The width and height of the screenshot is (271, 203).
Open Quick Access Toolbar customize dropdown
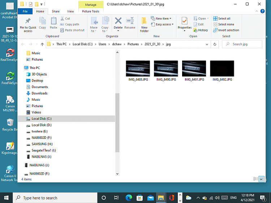pos(42,4)
